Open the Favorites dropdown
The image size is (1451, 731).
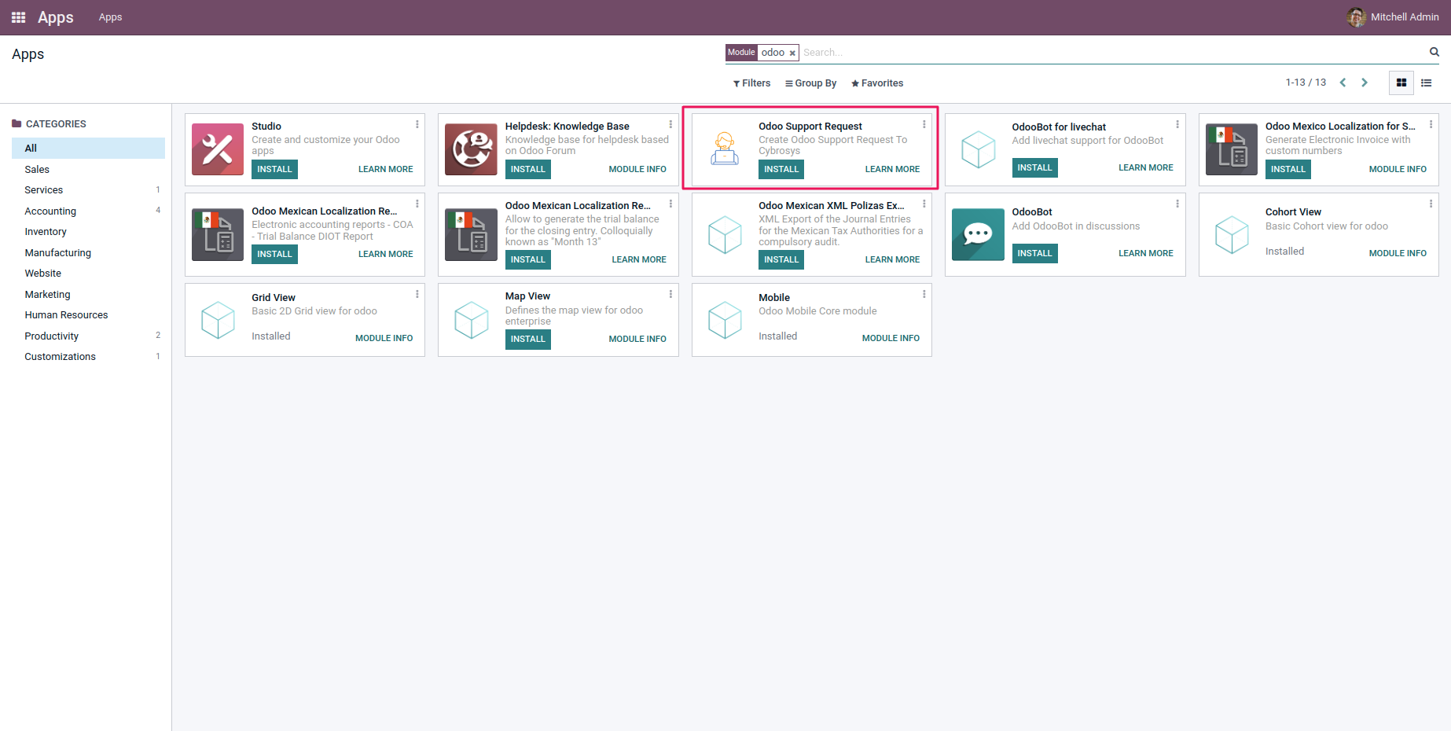coord(877,83)
